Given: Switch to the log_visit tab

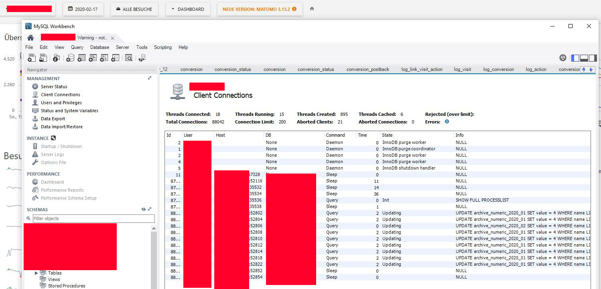Looking at the screenshot, I should (x=463, y=69).
